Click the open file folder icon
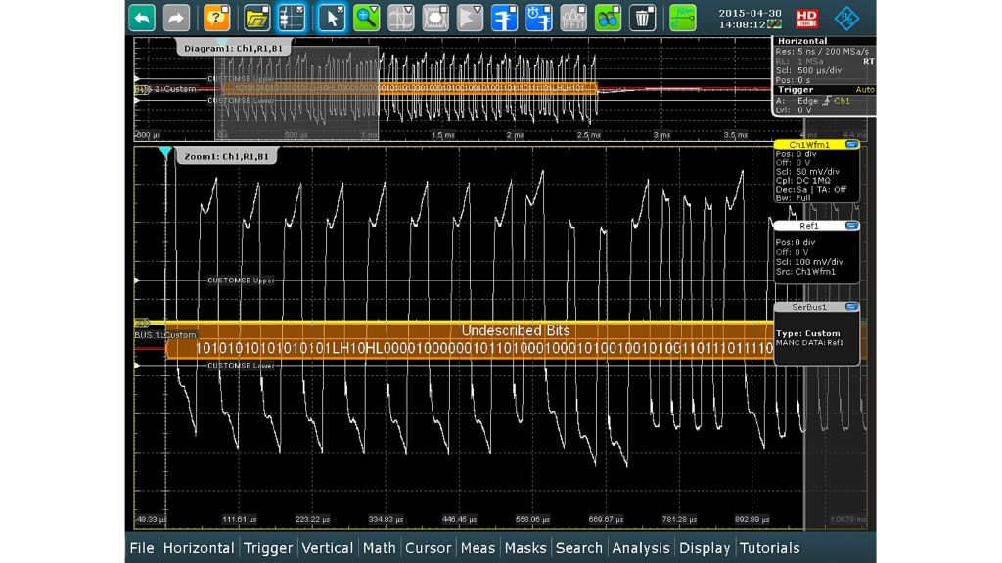This screenshot has height=563, width=1002. 257,17
